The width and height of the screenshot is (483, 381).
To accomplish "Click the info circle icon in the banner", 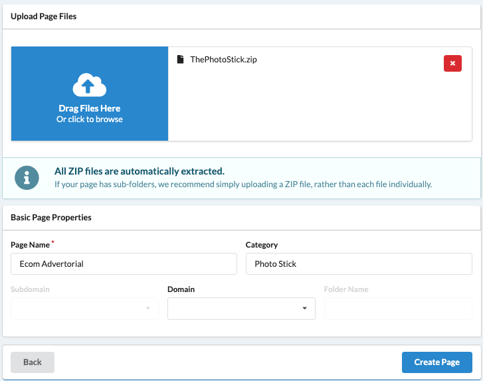I will click(x=27, y=178).
